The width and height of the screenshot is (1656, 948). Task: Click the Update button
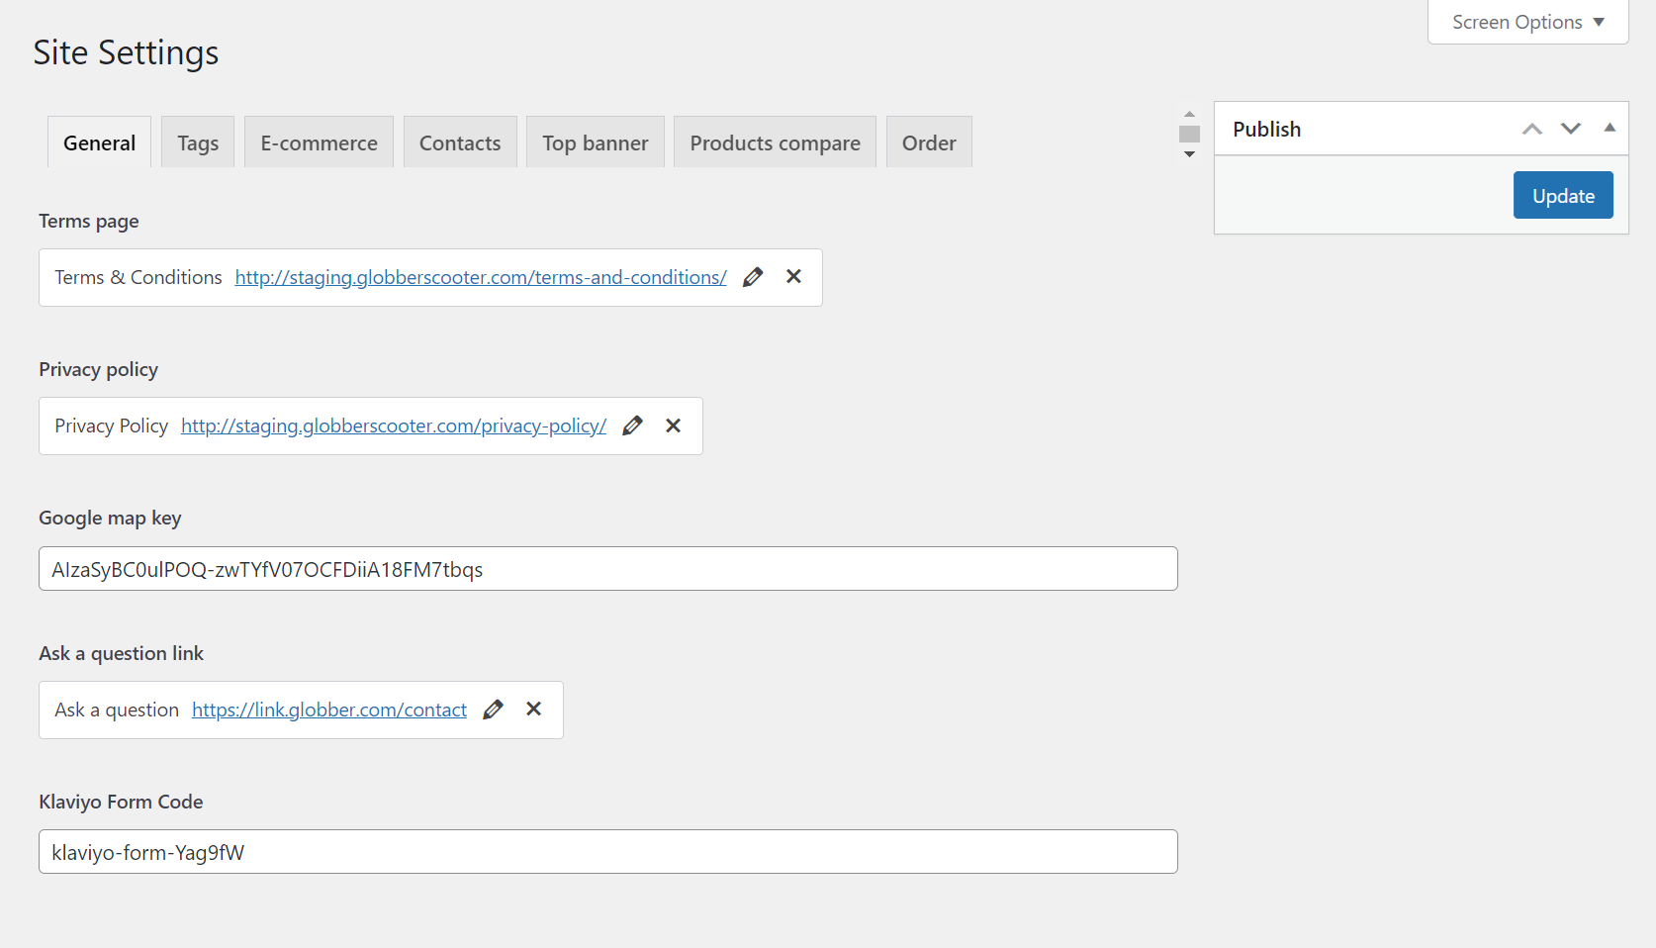pos(1562,195)
